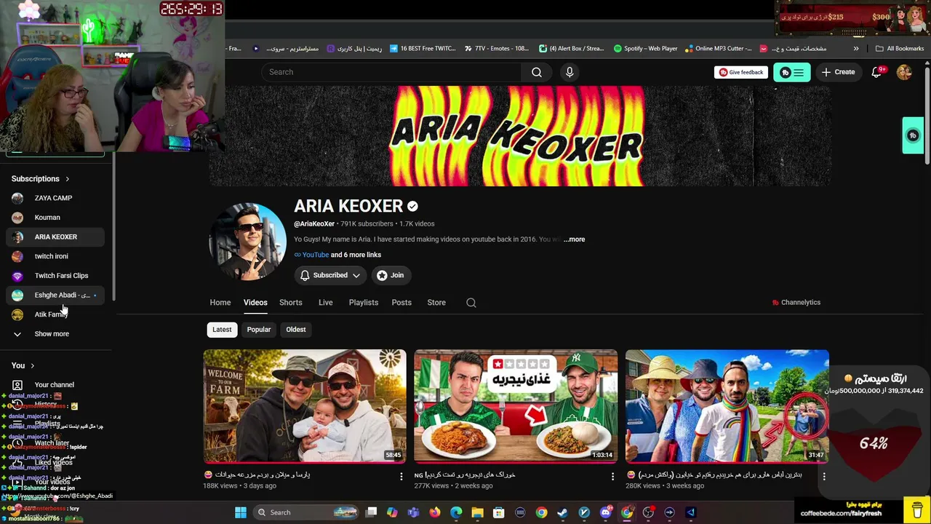The image size is (931, 524).
Task: Search within the channel using magnifier icon
Action: [471, 303]
